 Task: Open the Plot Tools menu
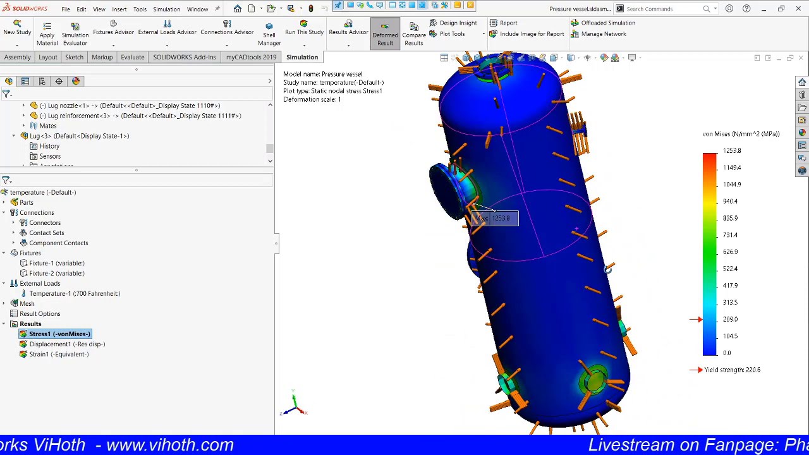pyautogui.click(x=447, y=33)
